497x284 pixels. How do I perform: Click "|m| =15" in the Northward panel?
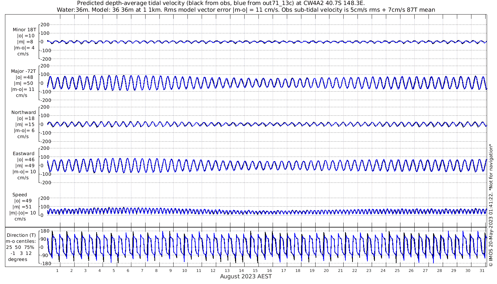click(25, 124)
